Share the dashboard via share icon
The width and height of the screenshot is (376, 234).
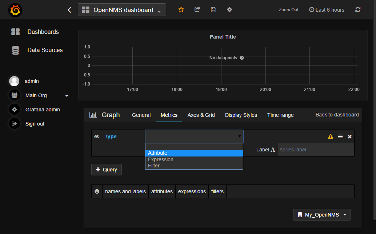tap(197, 9)
